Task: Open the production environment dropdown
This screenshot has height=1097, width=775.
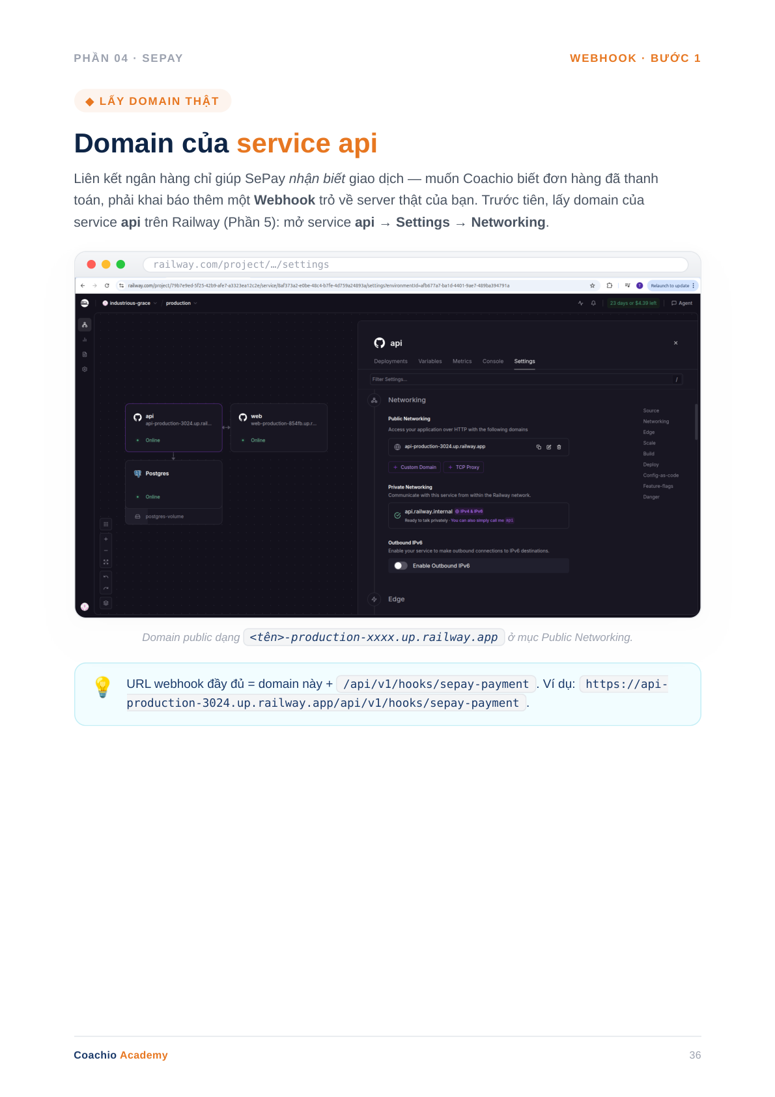Action: (181, 303)
